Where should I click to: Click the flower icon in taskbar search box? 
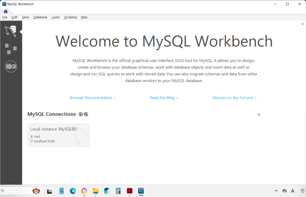pyautogui.click(x=36, y=191)
